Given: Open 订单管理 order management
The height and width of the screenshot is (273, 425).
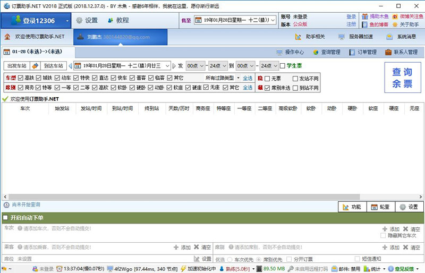Looking at the screenshot, I should click(363, 52).
